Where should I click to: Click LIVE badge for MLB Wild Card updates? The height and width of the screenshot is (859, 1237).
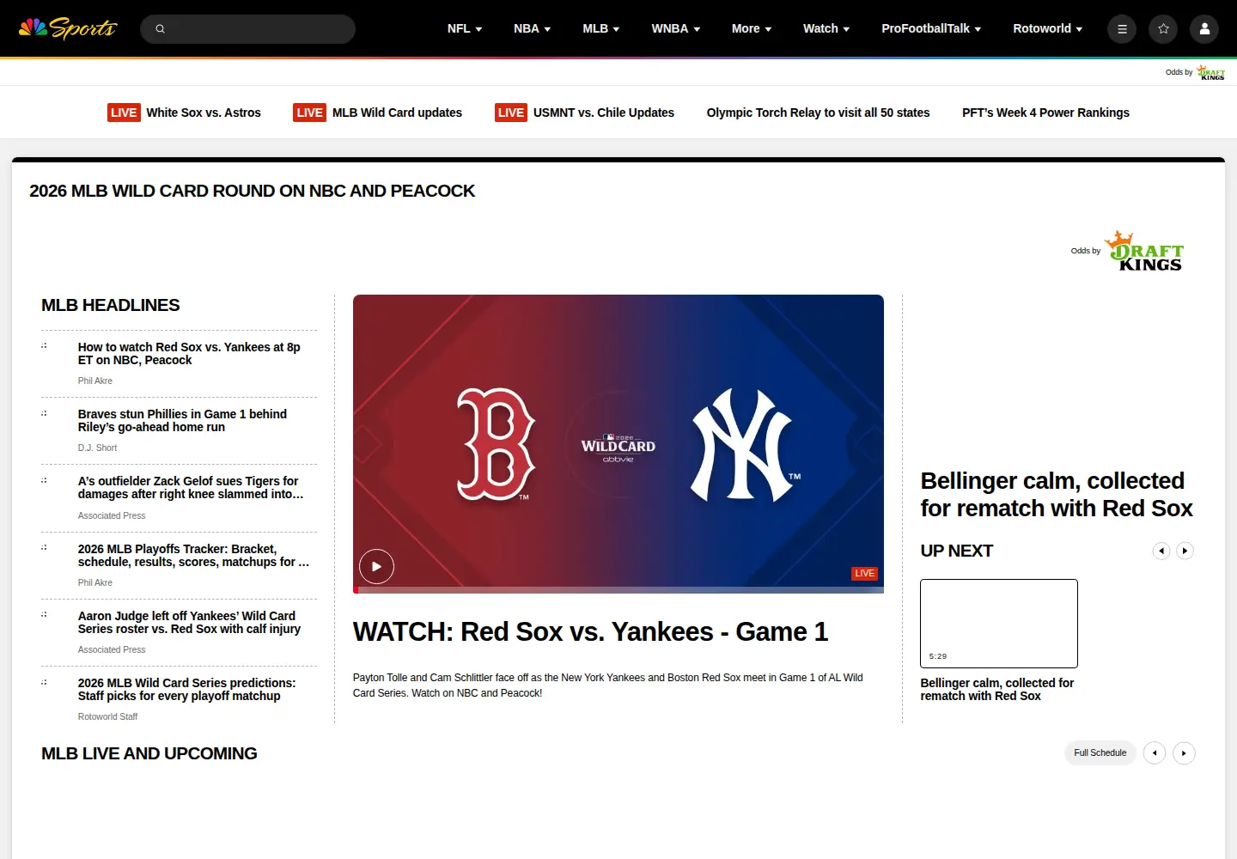[309, 113]
